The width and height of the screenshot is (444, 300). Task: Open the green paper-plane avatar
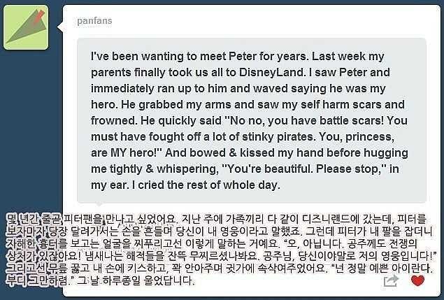click(x=26, y=27)
